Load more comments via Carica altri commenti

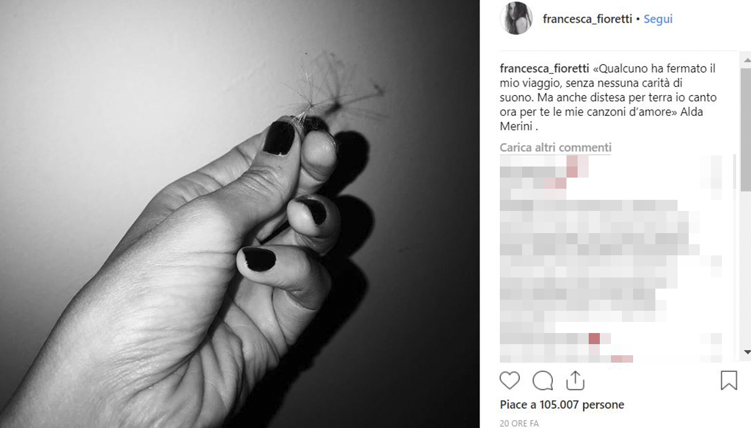(x=555, y=147)
